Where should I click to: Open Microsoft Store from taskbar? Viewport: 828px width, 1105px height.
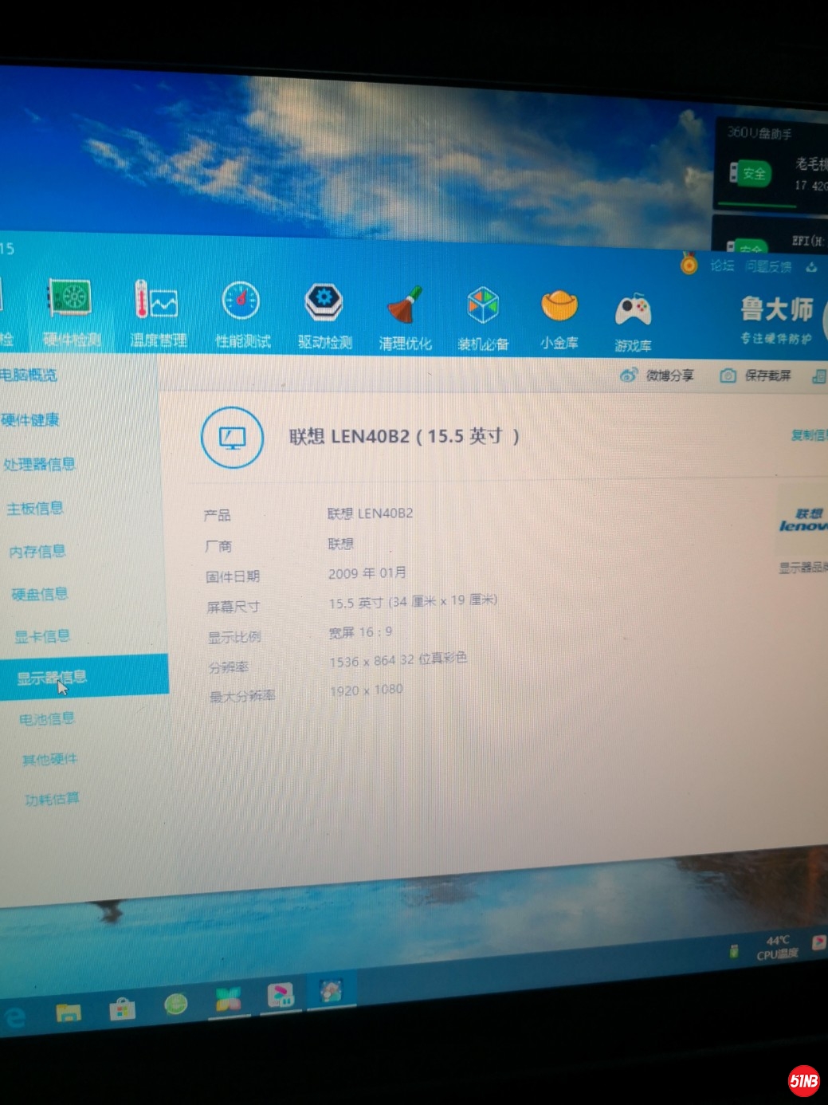pos(122,1009)
